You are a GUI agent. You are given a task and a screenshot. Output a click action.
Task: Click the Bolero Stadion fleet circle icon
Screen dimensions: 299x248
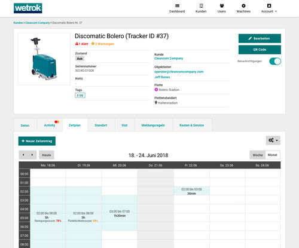pyautogui.click(x=156, y=90)
